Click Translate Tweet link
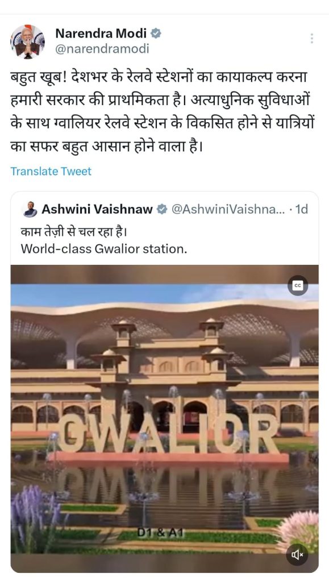Viewport: 329px width, 582px height. (x=51, y=171)
